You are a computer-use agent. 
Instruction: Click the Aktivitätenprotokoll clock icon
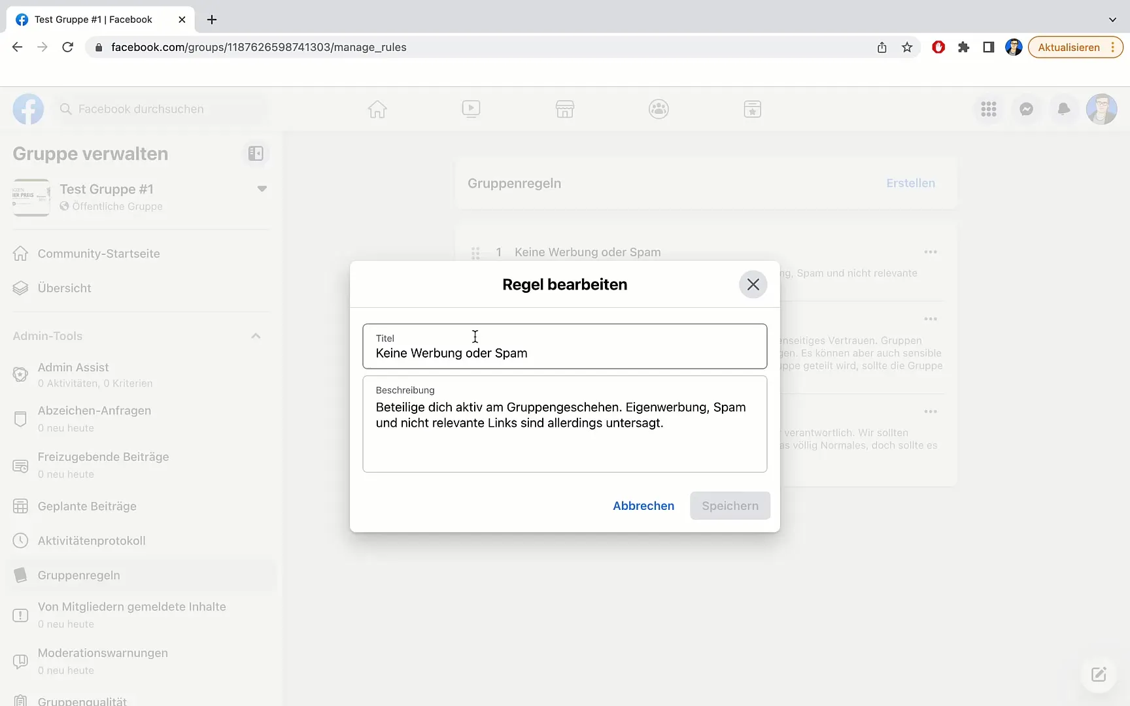tap(21, 541)
